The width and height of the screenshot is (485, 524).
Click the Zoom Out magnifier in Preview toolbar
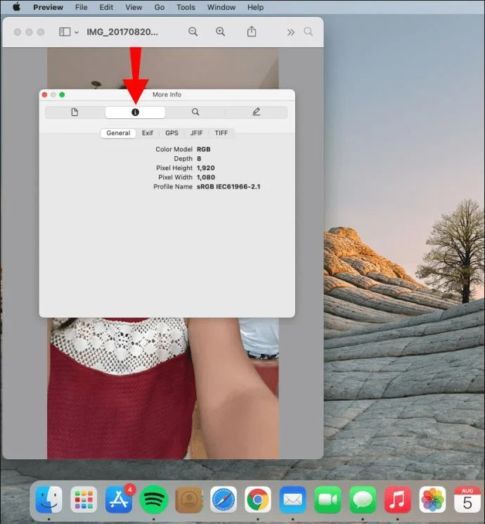click(193, 32)
